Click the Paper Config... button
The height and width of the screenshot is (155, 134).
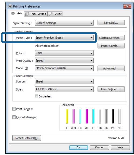coord(111,46)
